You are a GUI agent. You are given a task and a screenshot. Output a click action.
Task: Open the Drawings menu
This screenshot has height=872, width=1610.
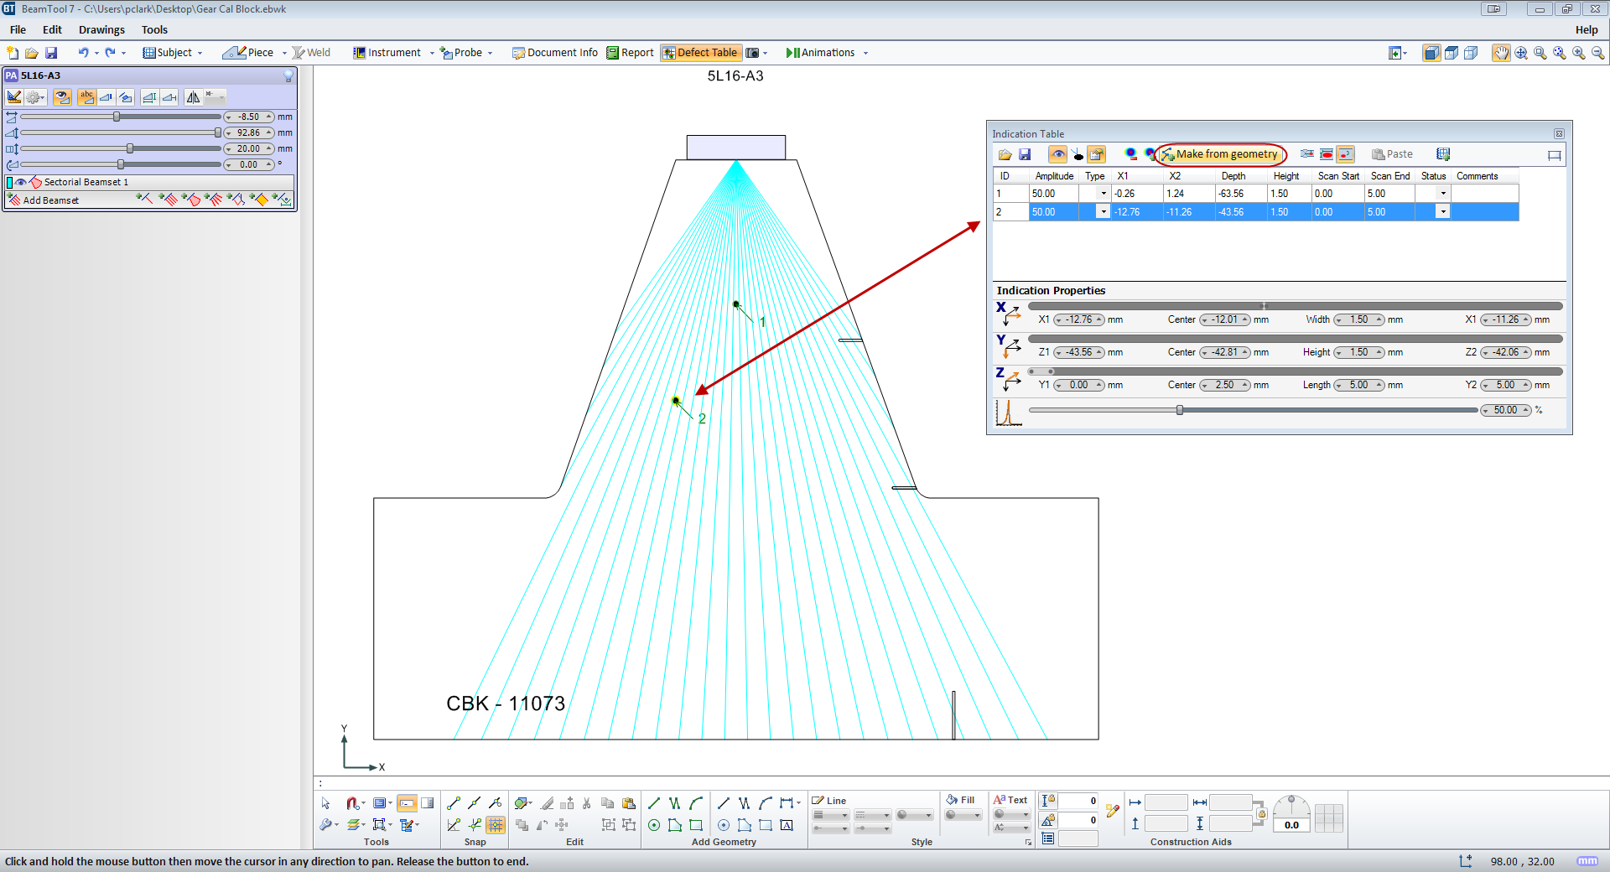pos(101,29)
